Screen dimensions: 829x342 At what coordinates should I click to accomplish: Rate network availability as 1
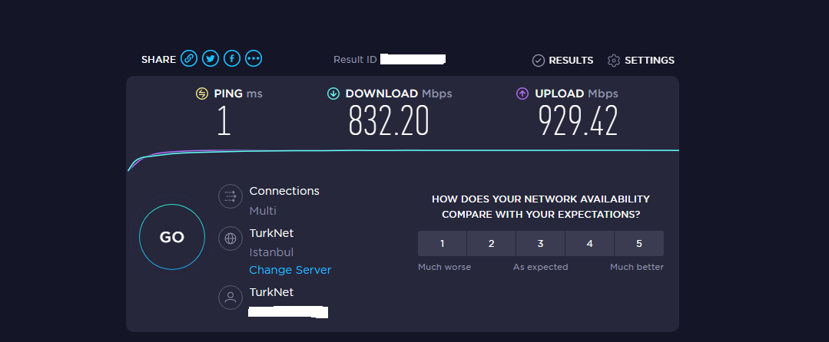443,244
